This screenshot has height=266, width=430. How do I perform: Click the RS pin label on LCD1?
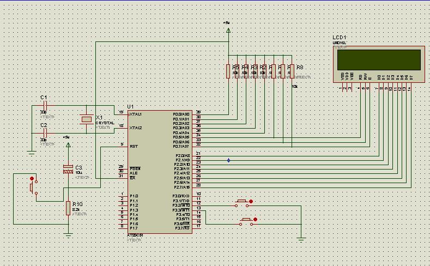(361, 77)
